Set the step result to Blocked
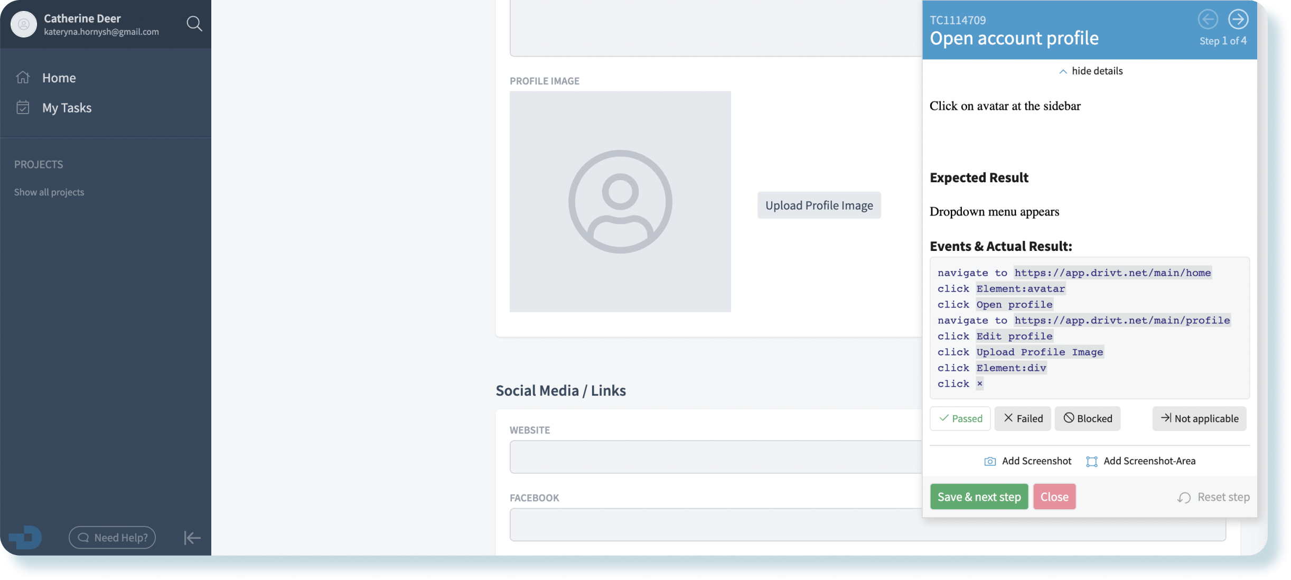This screenshot has height=580, width=1291. pyautogui.click(x=1087, y=418)
